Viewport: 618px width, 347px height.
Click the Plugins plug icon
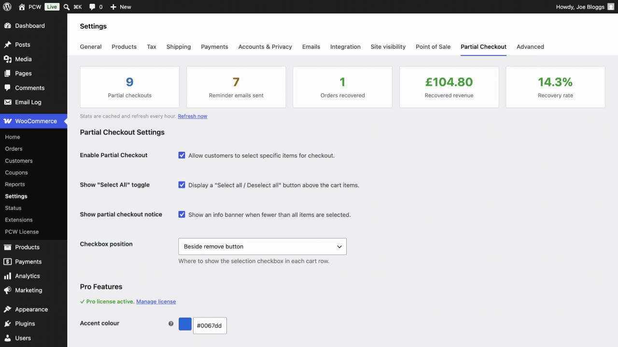8,323
